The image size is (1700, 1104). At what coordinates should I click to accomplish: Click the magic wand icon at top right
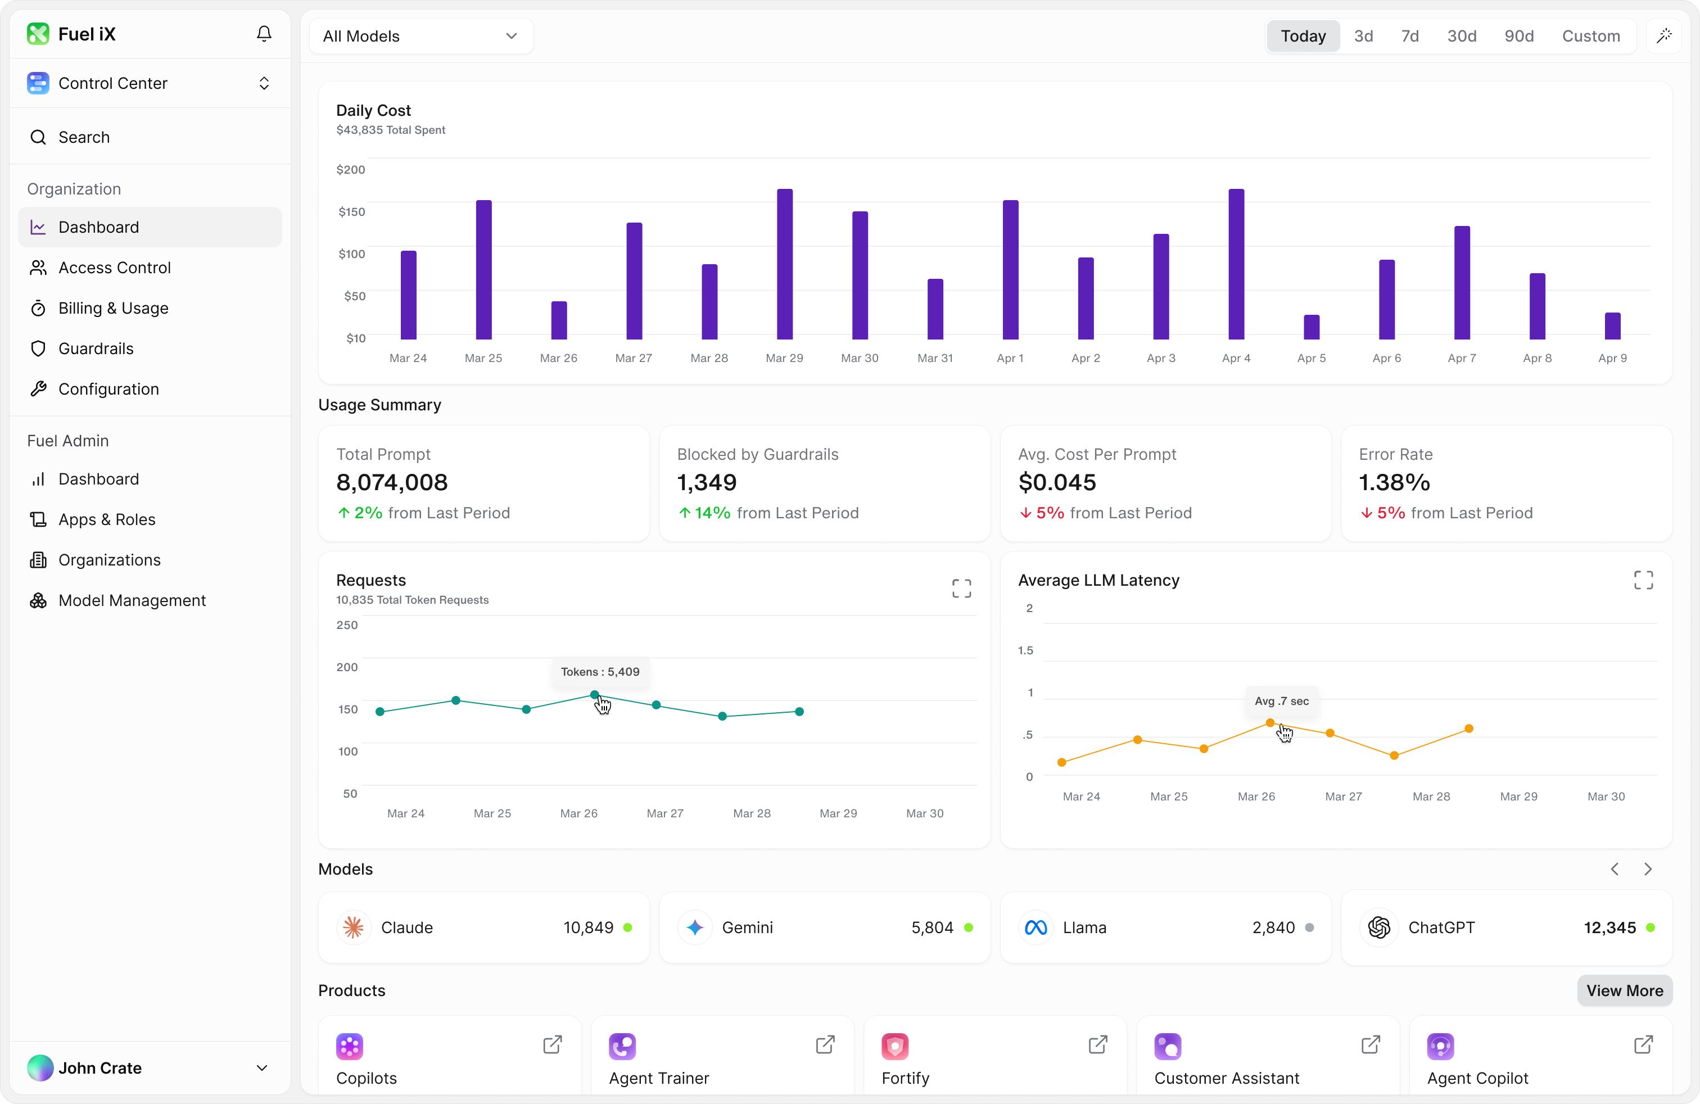coord(1663,36)
